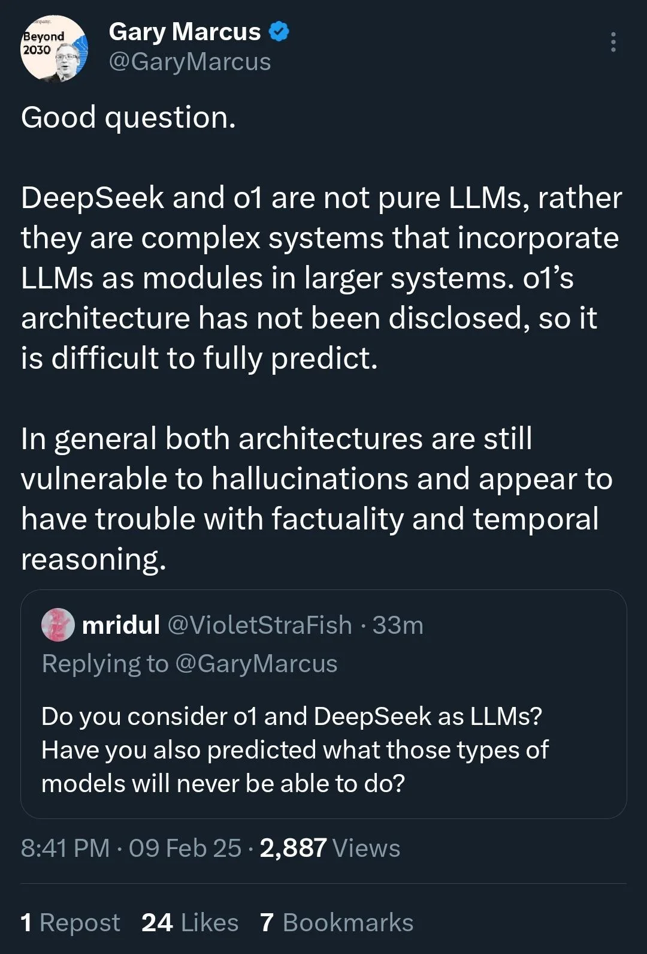View the 2,887 Views analytics
The height and width of the screenshot is (954, 647).
pyautogui.click(x=329, y=848)
